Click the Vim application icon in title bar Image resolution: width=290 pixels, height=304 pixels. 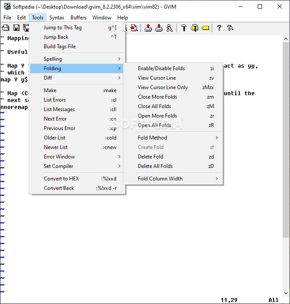7,6
